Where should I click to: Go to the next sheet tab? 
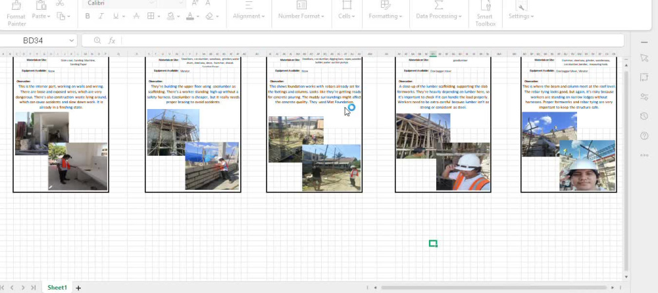click(22, 288)
